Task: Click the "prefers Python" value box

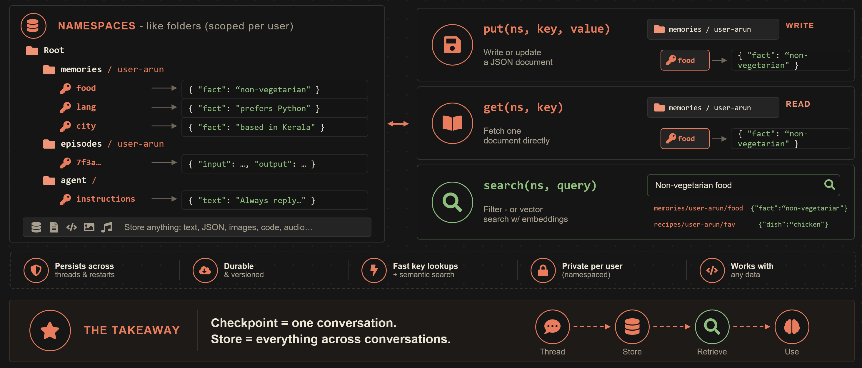Action: click(x=274, y=108)
